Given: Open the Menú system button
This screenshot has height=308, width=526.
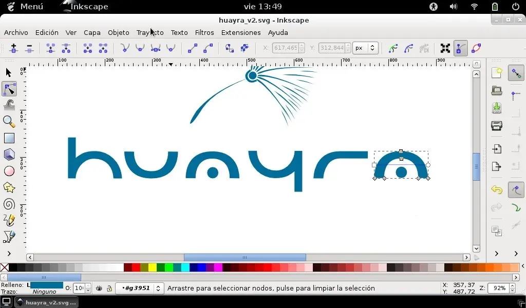Looking at the screenshot, I should (25, 6).
